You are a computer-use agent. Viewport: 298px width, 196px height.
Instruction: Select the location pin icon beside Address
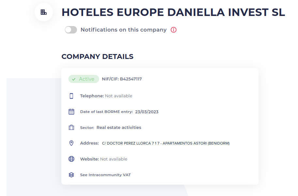[x=71, y=143]
